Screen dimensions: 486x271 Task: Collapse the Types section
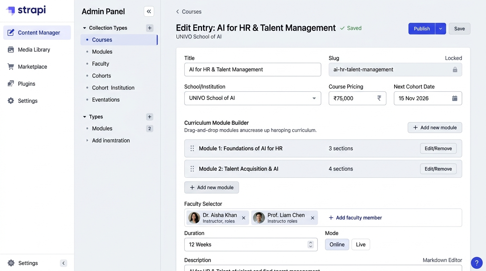tap(84, 117)
